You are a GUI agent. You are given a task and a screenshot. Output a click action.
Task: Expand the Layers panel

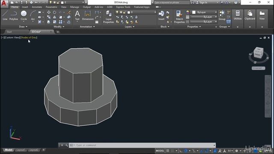129,27
